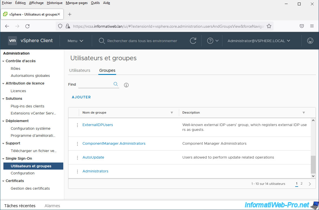
Task: Open actions menu for ExternalIDPUsers row
Action: pyautogui.click(x=77, y=125)
